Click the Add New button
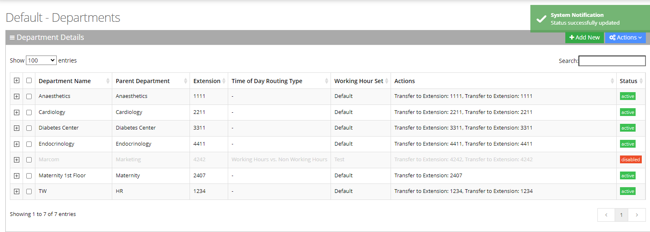650x232 pixels. point(584,37)
